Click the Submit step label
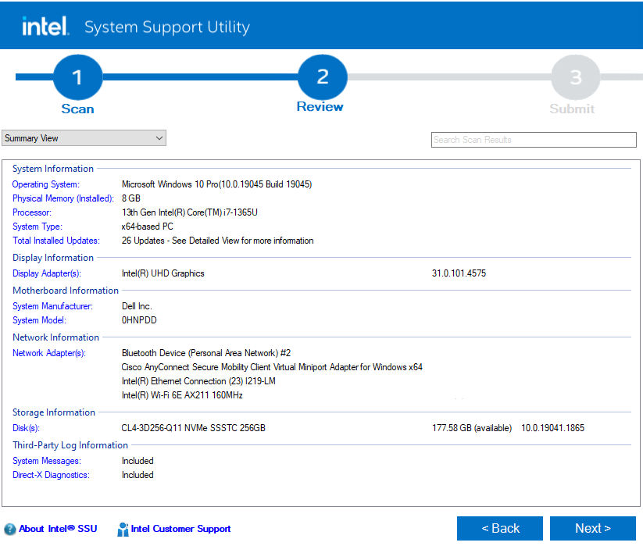 (x=573, y=109)
